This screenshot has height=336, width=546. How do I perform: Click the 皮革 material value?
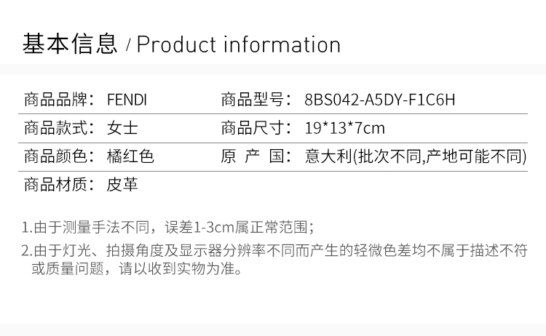pos(122,185)
